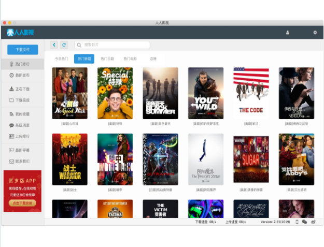Open The Twilight Zone poster

pos(206,159)
